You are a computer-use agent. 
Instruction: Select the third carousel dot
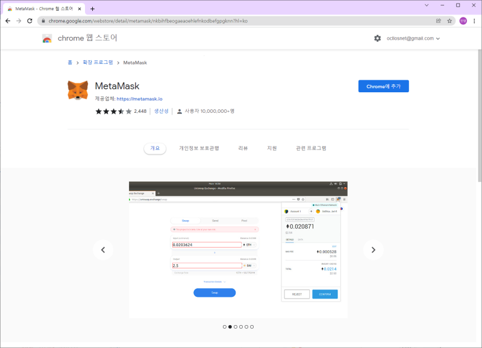[236, 327]
